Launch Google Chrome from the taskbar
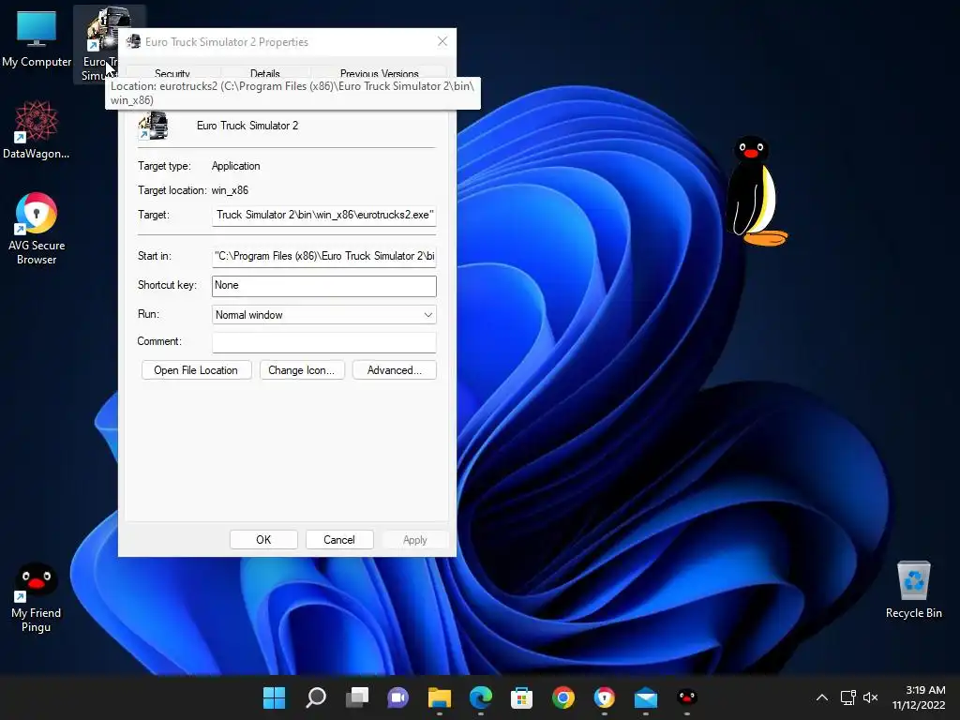960x720 pixels. [563, 697]
